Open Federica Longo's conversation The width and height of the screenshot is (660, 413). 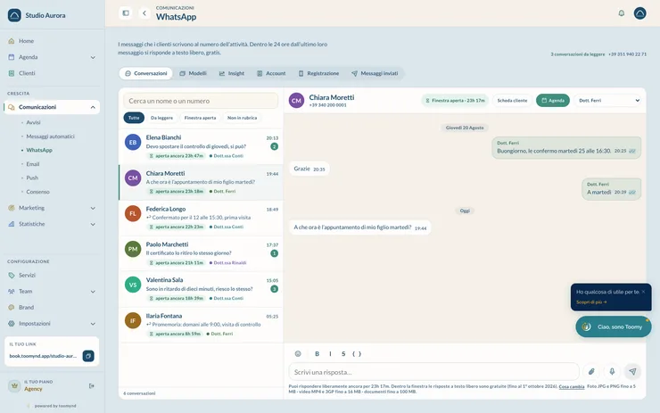[202, 218]
